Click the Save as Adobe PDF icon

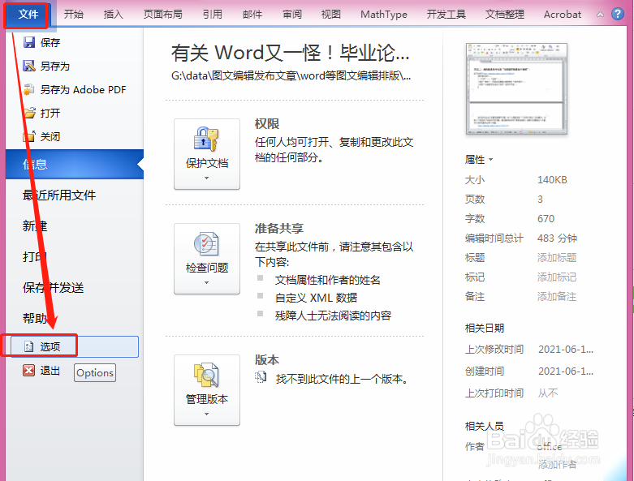click(x=28, y=89)
